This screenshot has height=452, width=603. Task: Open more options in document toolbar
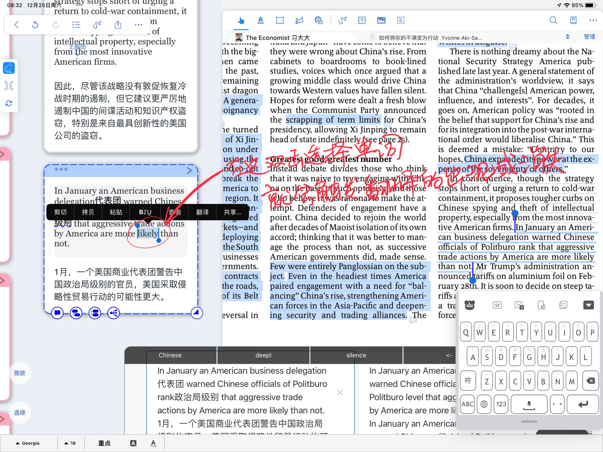point(593,21)
